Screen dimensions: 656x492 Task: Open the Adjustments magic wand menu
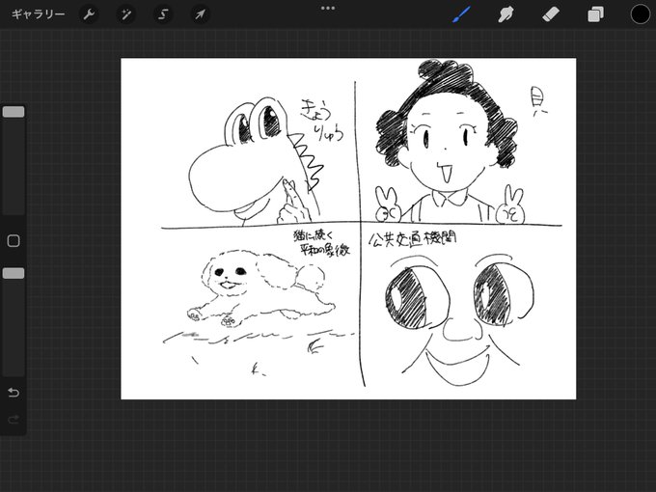(x=126, y=14)
